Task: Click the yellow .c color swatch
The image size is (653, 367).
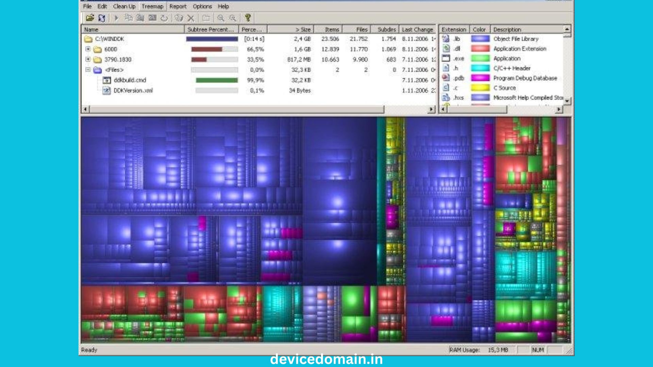Action: 480,88
